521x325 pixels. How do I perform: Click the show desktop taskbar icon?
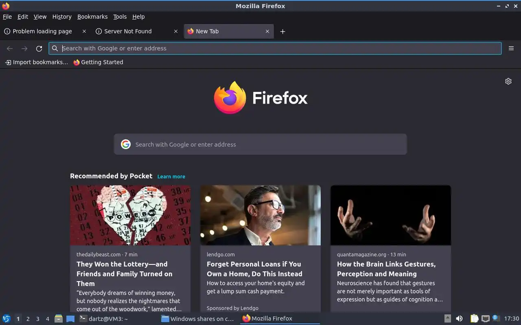(70, 318)
